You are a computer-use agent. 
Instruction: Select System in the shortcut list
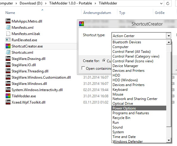(x=139, y=132)
